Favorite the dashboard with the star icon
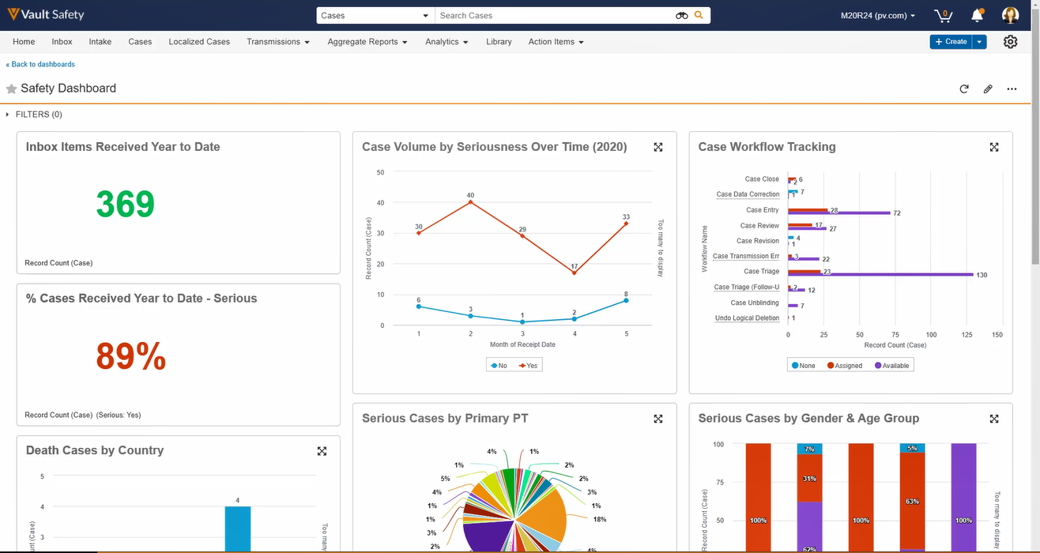Screen dimensions: 1040x553 (11, 89)
